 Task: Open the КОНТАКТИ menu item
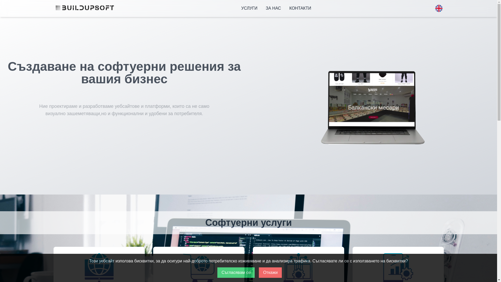pos(300,8)
